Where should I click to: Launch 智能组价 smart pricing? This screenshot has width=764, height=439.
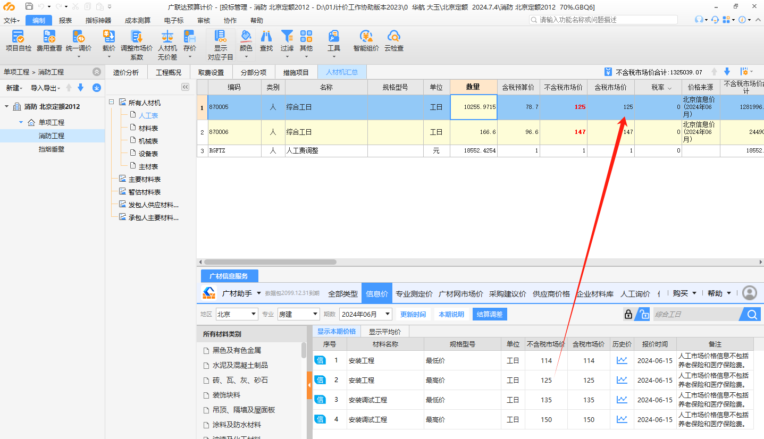366,41
